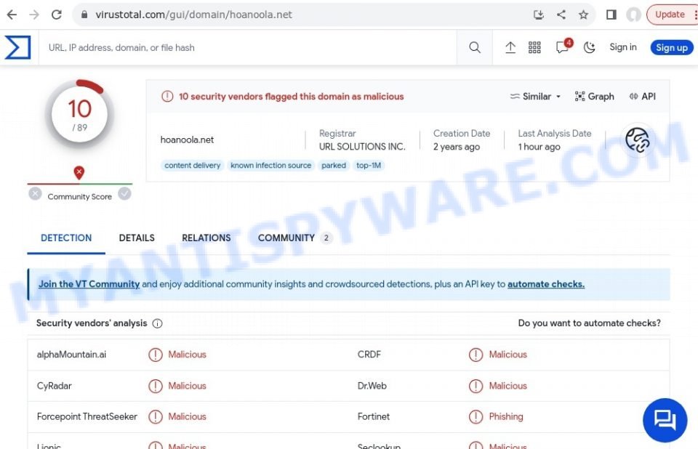Toggle dark mode moon icon
Screen dimensions: 698x449
pyautogui.click(x=590, y=47)
